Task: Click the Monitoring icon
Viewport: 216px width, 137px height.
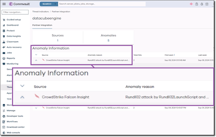Action: pos(4,64)
